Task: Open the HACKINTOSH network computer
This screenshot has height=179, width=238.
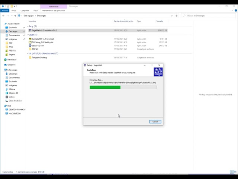Action: click(x=15, y=113)
